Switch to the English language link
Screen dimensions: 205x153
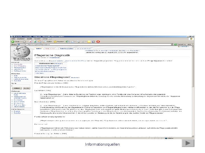[x=17, y=111]
